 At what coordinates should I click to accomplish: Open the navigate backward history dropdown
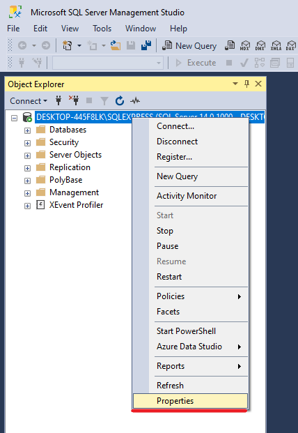[34, 45]
